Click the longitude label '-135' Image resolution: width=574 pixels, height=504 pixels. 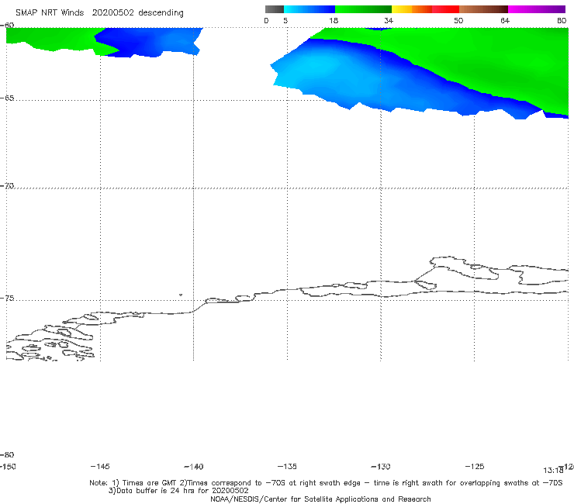[x=287, y=467]
